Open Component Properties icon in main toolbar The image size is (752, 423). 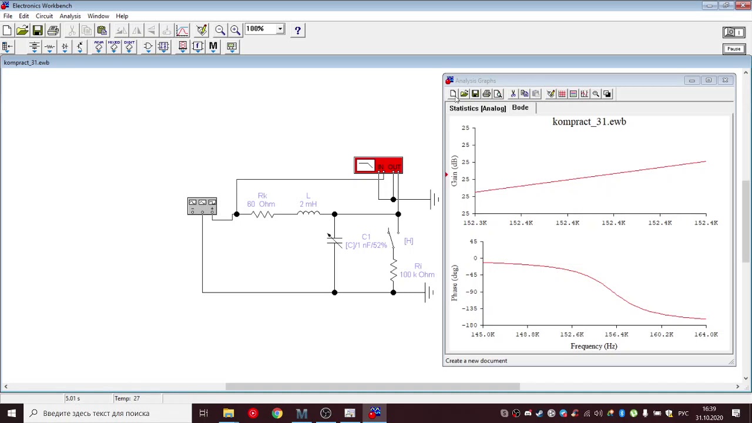click(202, 30)
